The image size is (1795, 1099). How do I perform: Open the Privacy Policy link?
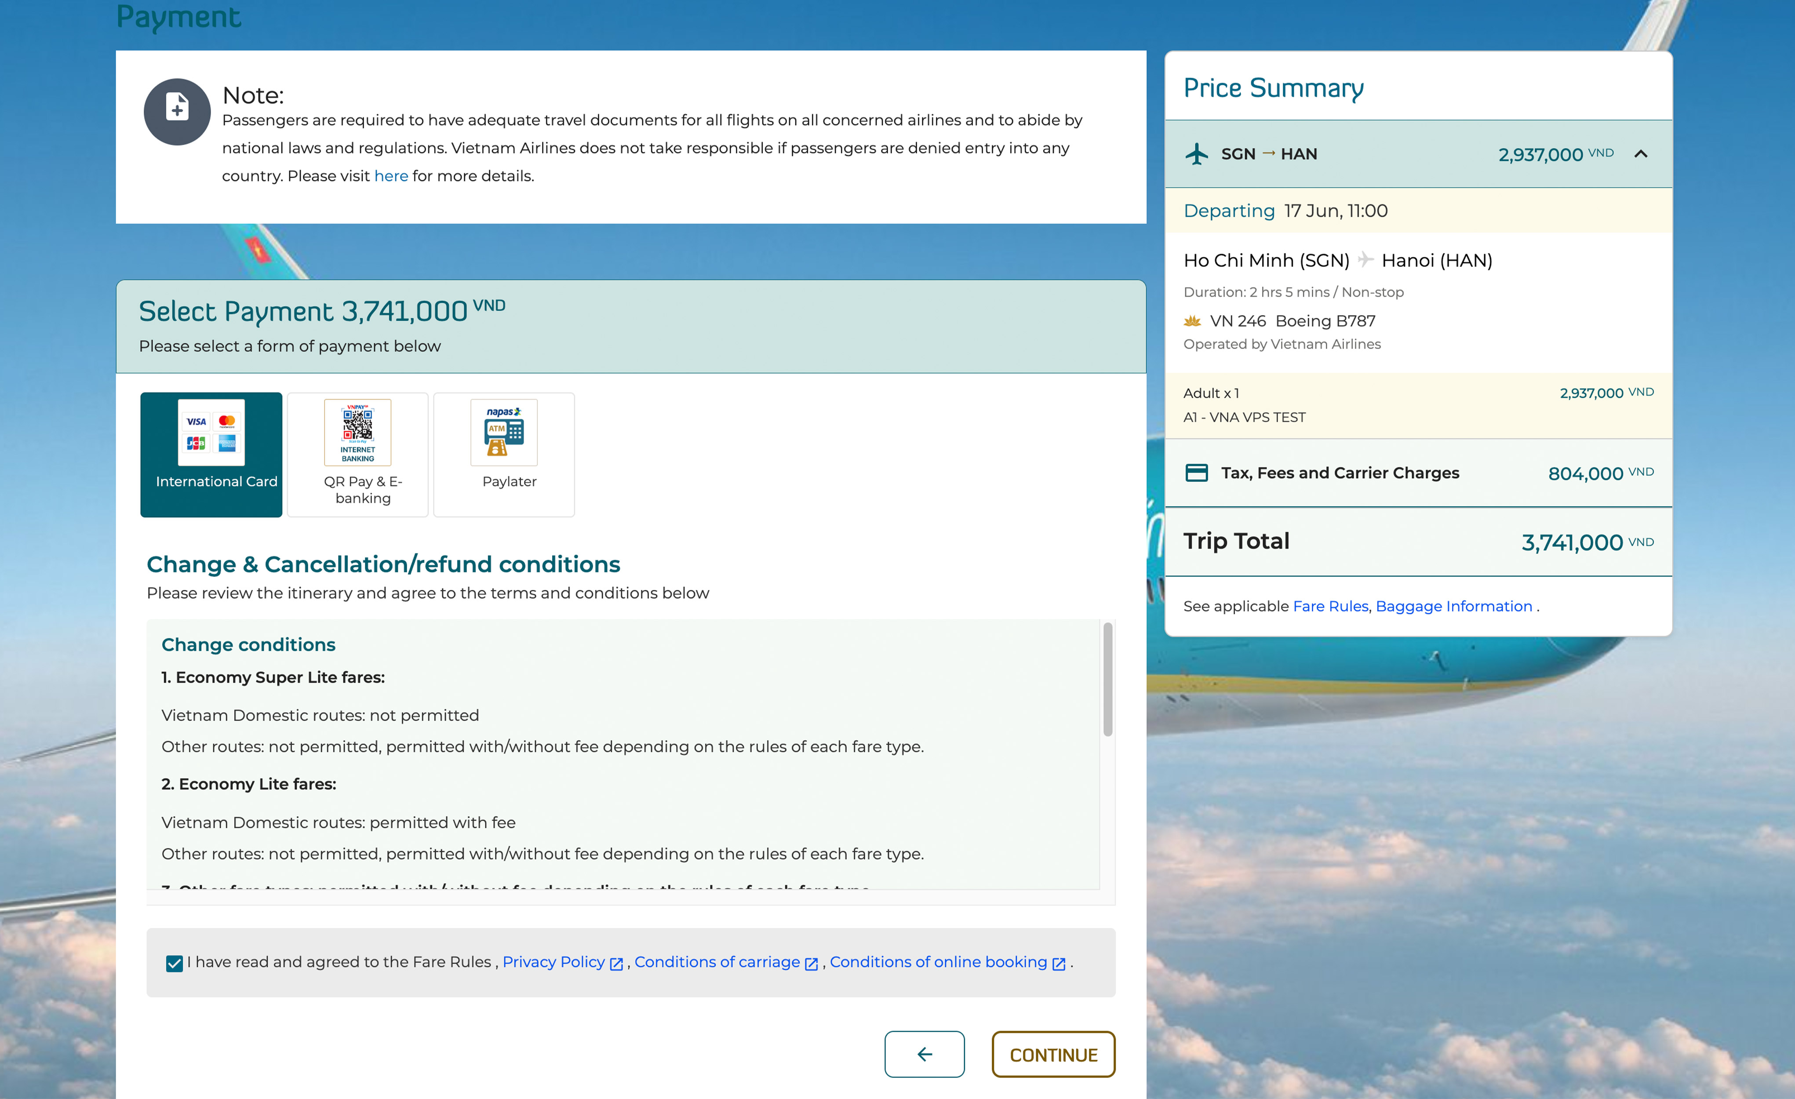pos(553,962)
